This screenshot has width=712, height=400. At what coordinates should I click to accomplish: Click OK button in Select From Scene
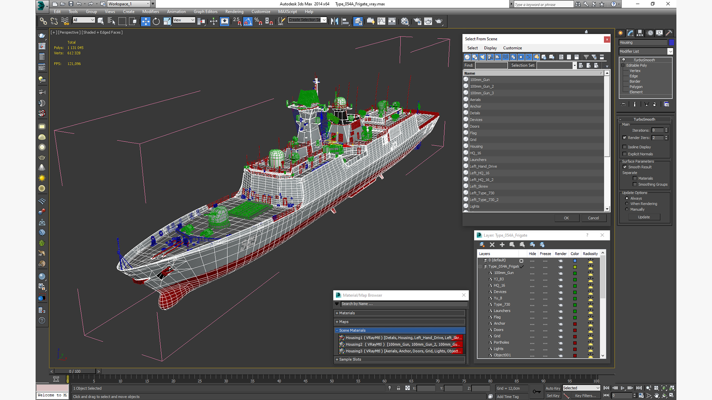tap(566, 217)
